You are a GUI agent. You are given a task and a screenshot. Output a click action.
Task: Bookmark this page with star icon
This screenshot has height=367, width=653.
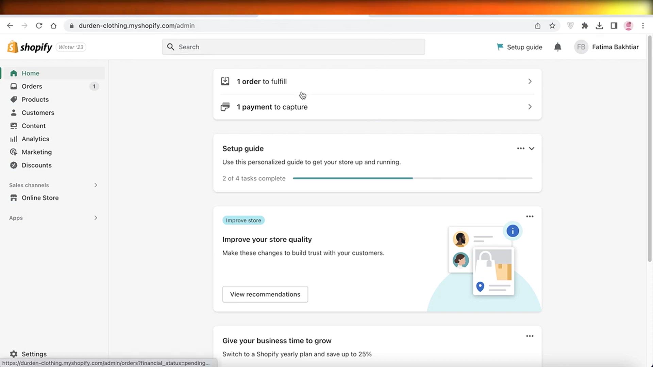[x=552, y=25]
